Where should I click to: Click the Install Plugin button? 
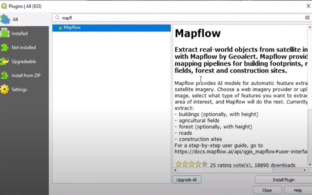coord(283,180)
